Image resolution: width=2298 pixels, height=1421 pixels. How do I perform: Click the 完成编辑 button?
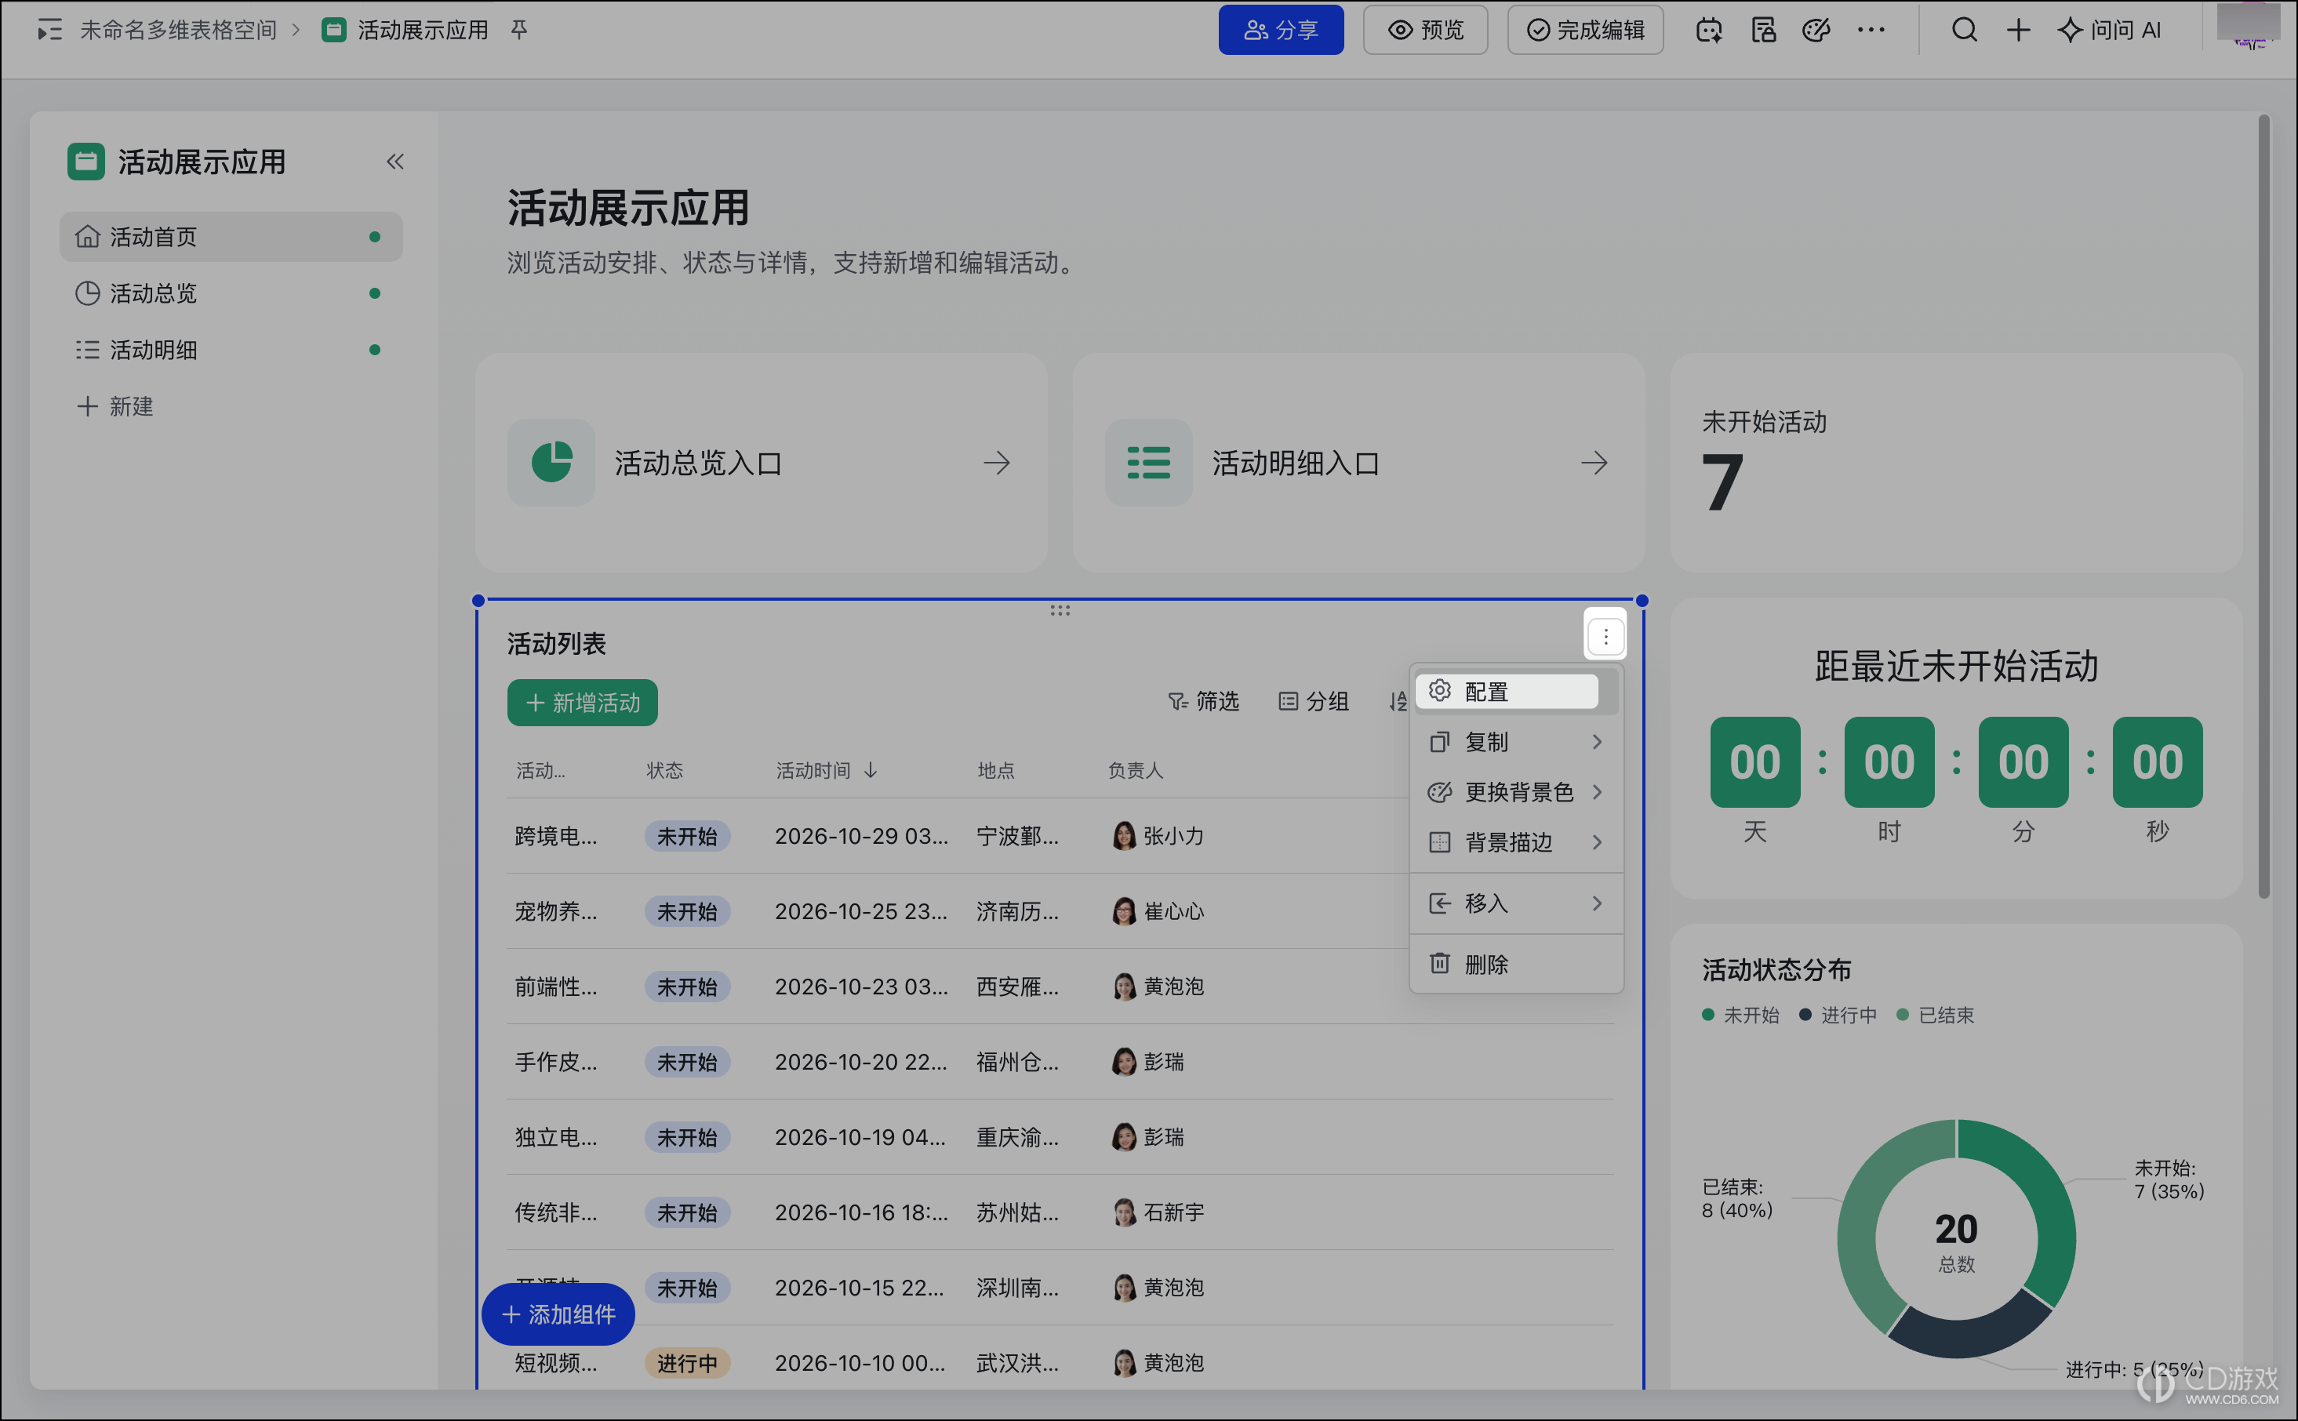click(x=1586, y=30)
